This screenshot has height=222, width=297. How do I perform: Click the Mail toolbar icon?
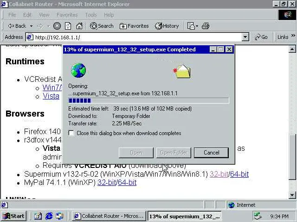point(191,26)
